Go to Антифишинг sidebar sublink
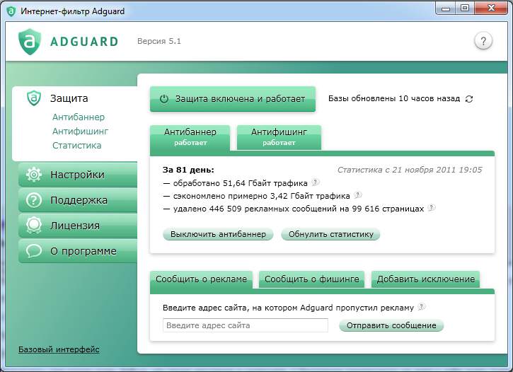 tap(80, 132)
